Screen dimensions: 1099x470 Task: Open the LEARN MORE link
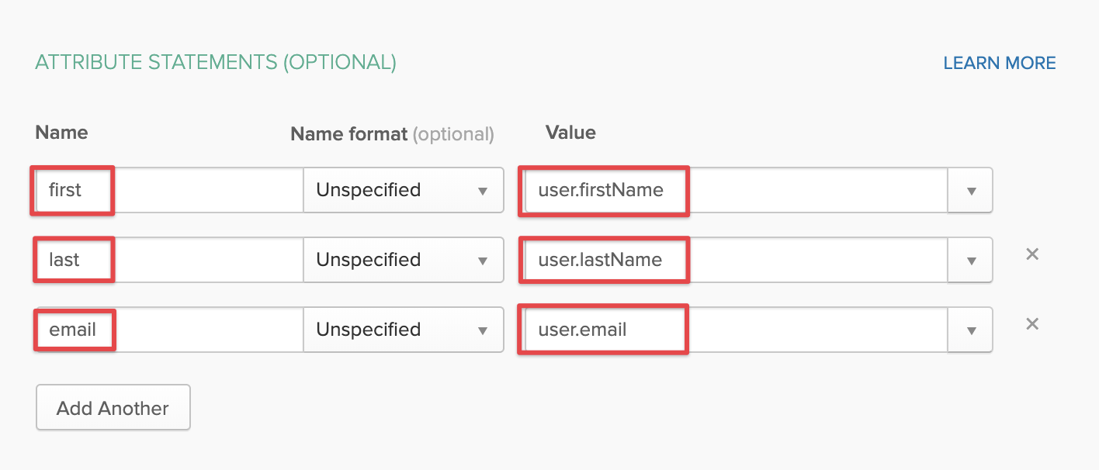click(x=1000, y=64)
